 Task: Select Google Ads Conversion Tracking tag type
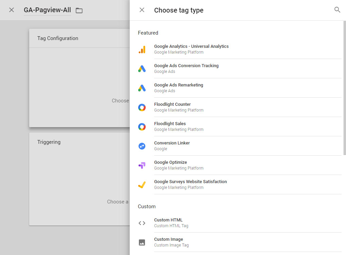tap(240, 68)
